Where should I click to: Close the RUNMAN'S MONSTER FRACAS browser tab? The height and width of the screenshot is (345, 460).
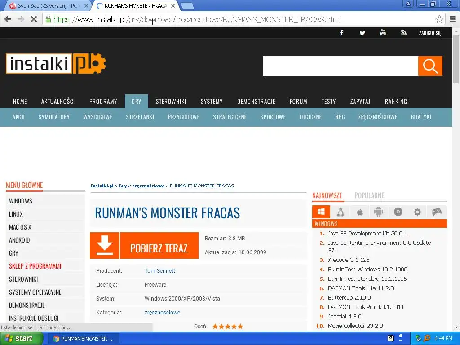173,5
